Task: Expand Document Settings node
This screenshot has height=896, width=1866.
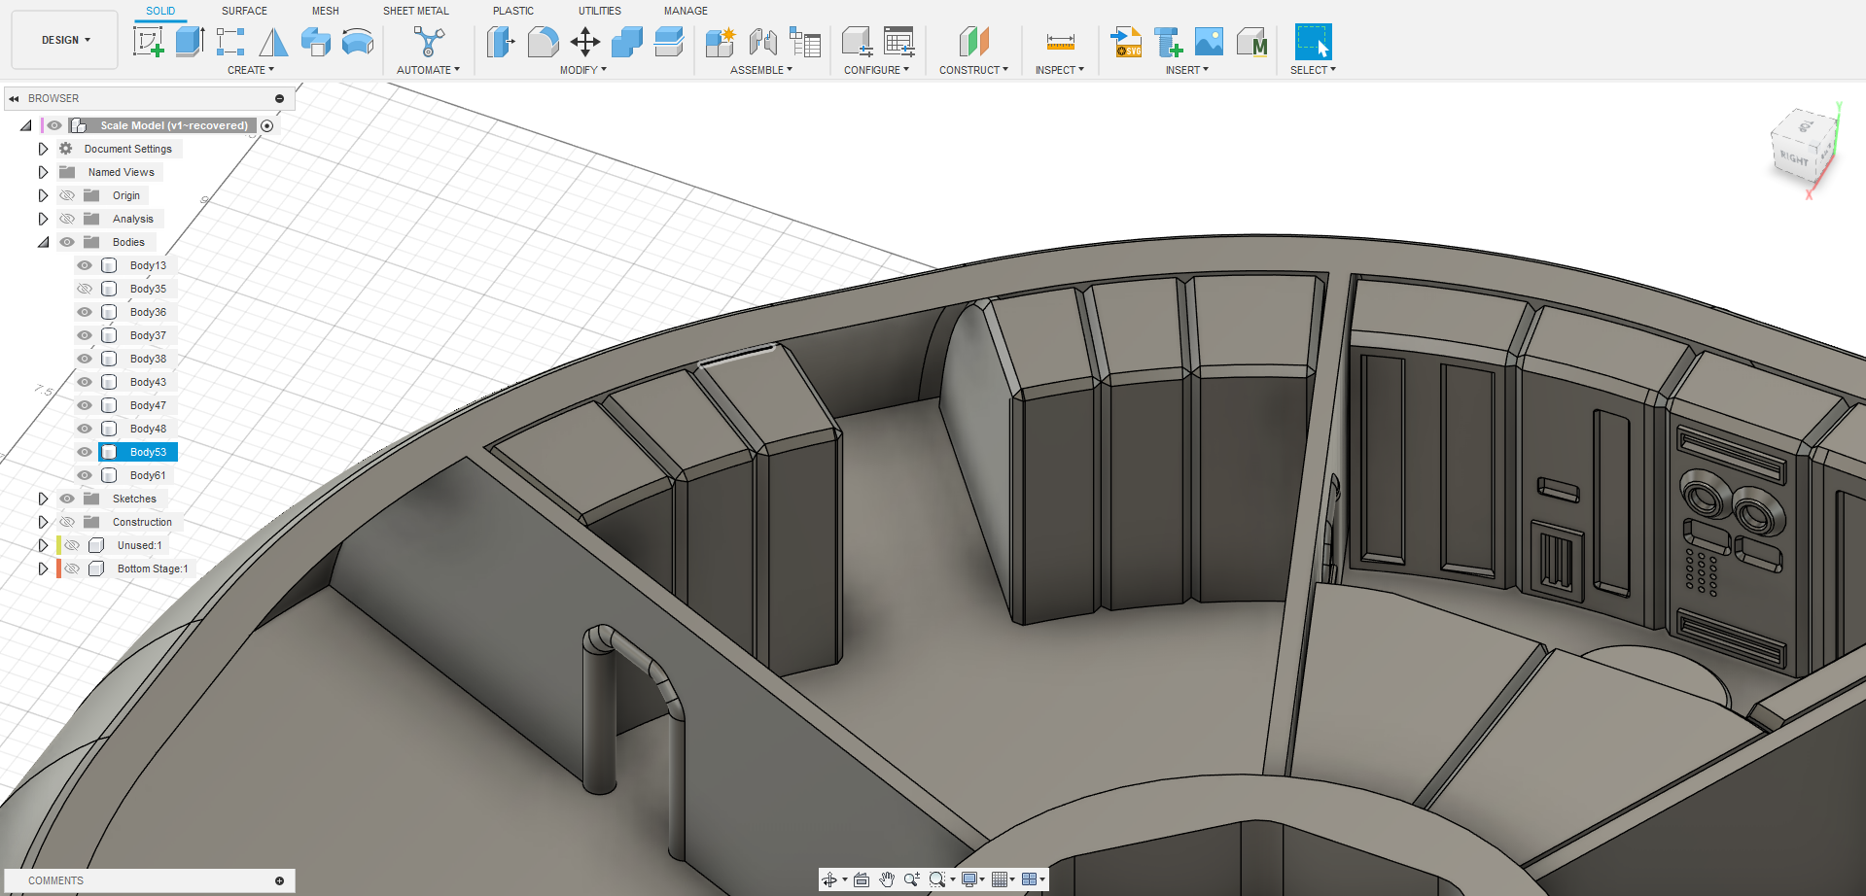Action: (43, 149)
